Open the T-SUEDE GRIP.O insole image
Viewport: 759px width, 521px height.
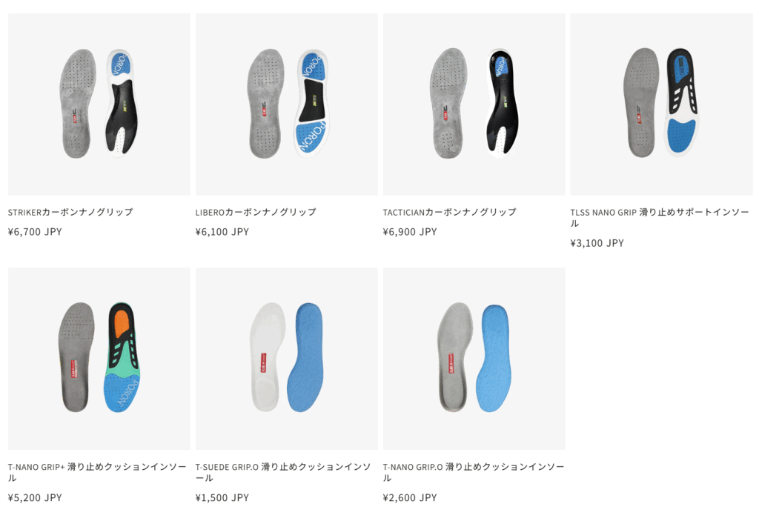coord(287,359)
